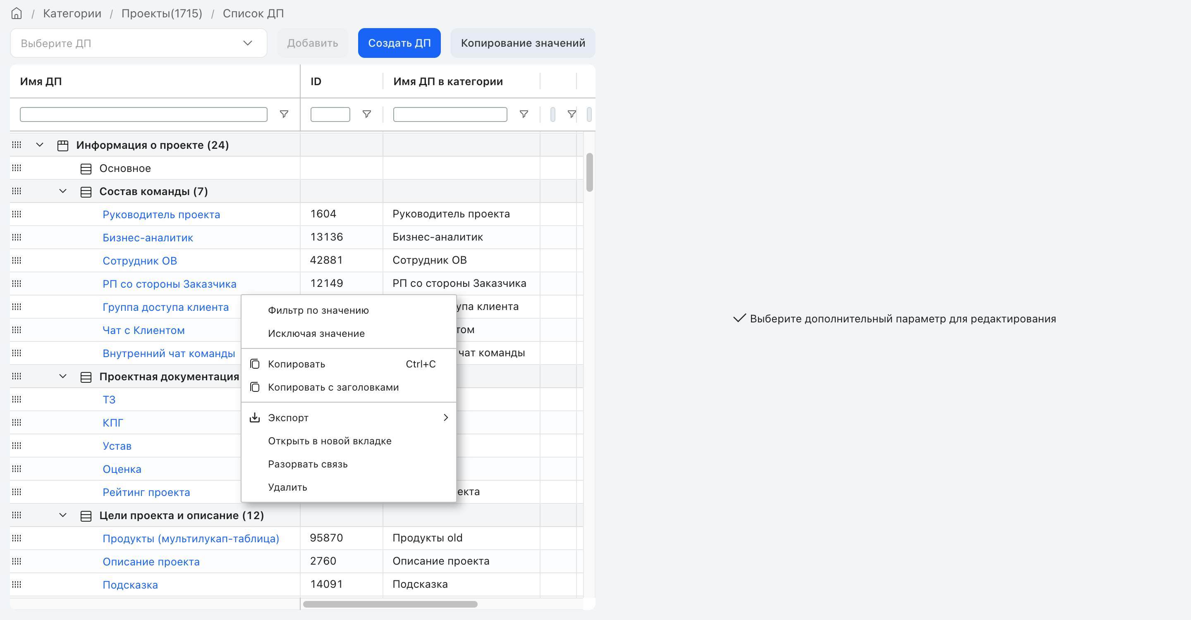The image size is (1191, 620).
Task: Click the copy icon next to Копировать
Action: [255, 364]
